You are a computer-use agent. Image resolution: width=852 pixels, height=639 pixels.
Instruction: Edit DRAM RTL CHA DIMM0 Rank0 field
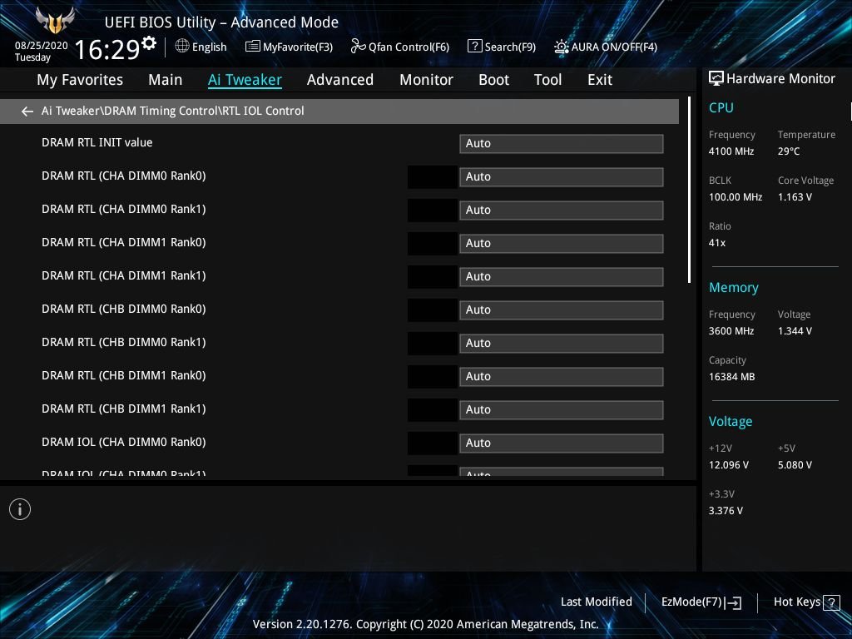point(562,176)
